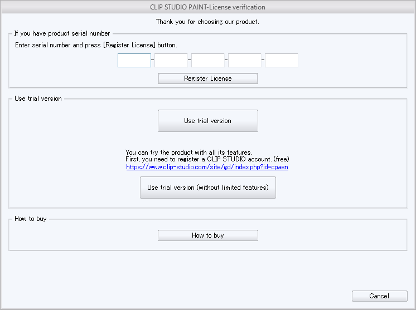This screenshot has height=310, width=416.
Task: Click the "How to buy" group box heading
Action: click(x=30, y=219)
